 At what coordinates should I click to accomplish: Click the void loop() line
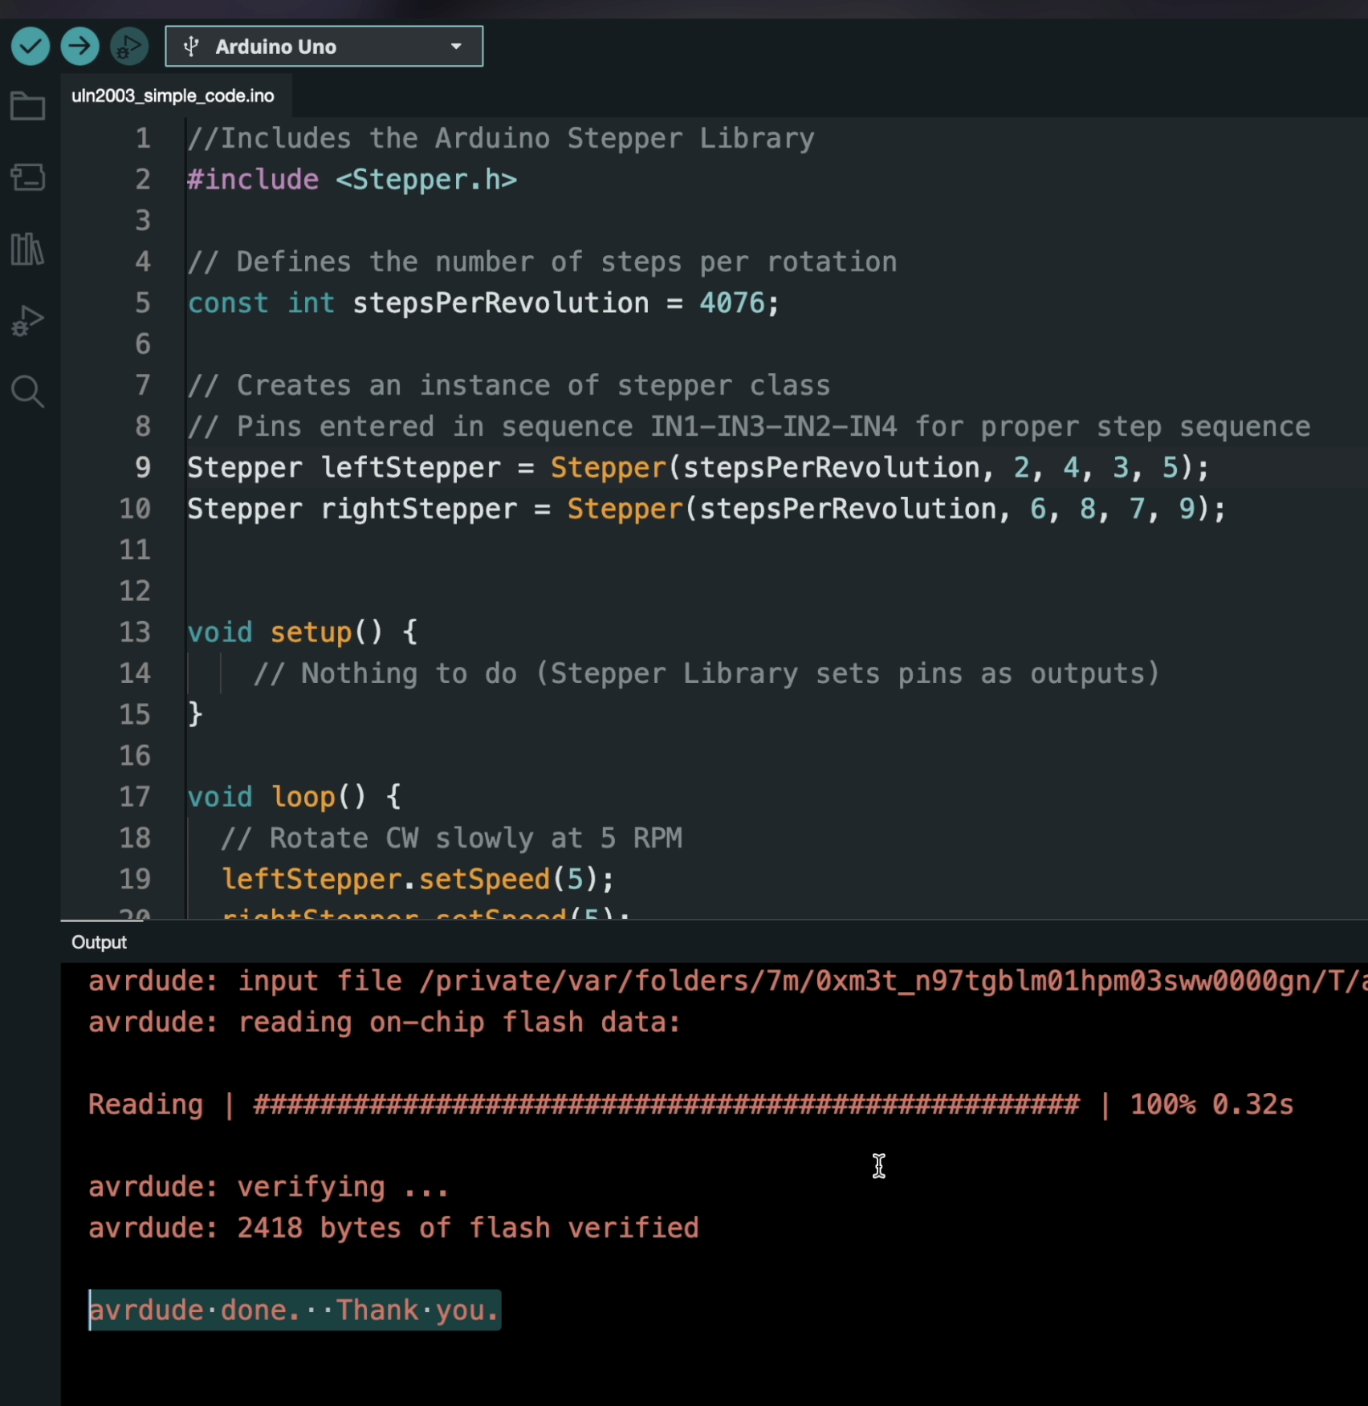click(x=294, y=797)
